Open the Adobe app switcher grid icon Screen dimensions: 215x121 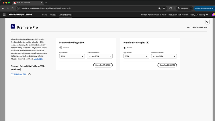tap(4, 15)
